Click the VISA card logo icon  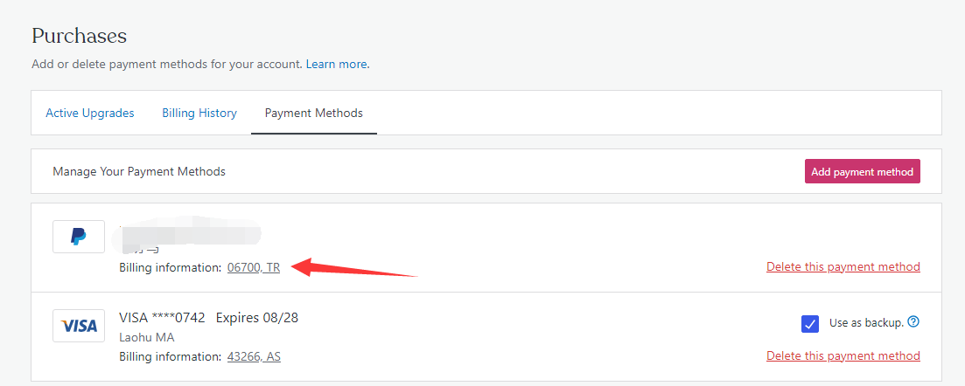79,326
